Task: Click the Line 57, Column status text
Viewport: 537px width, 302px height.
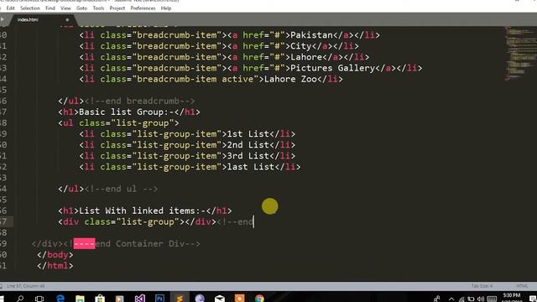Action: [25, 286]
